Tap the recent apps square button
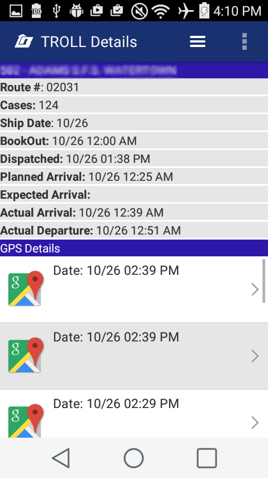 207,458
